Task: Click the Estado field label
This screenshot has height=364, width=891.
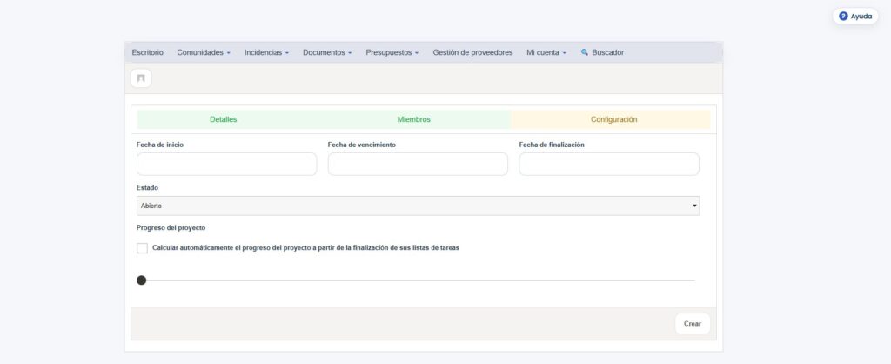Action: coord(148,188)
